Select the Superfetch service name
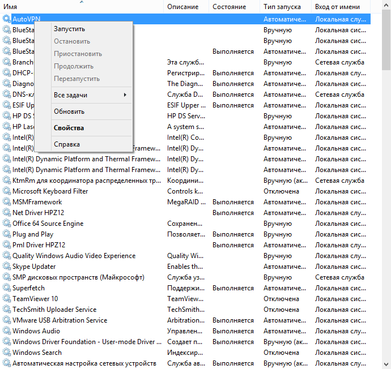The image size is (391, 369). [28, 288]
